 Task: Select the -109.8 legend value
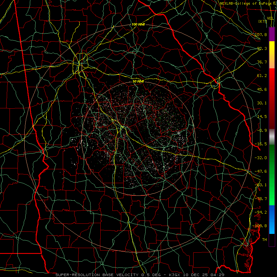260,226
